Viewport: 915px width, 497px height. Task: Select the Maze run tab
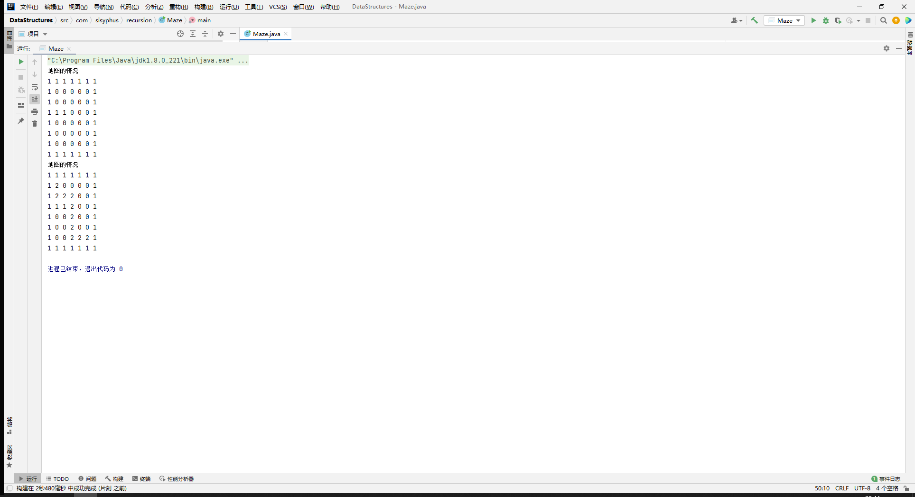point(56,48)
